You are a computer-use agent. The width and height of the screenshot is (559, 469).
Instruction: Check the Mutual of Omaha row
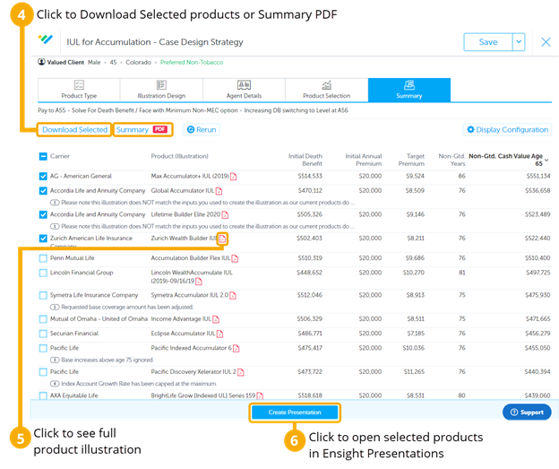coord(43,319)
